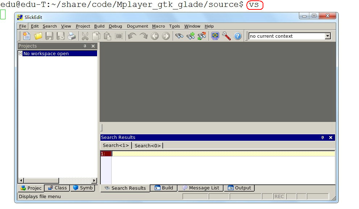The height and width of the screenshot is (209, 359).
Task: Click the current context input field
Action: pyautogui.click(x=287, y=36)
